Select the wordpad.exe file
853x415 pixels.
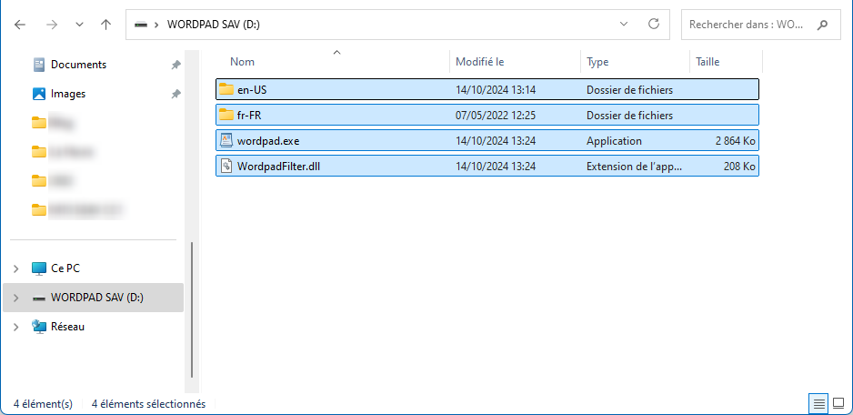coord(487,140)
